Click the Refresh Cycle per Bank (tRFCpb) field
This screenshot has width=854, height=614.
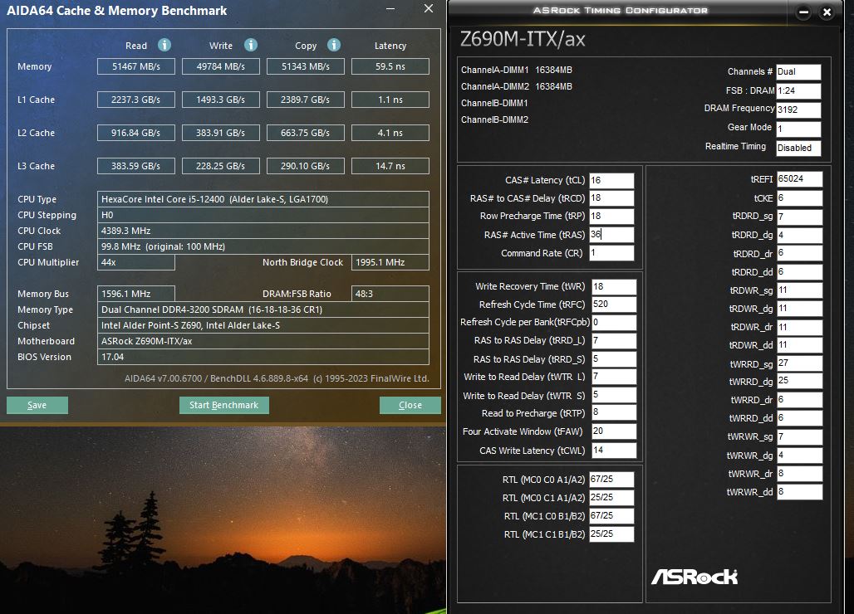(x=614, y=322)
